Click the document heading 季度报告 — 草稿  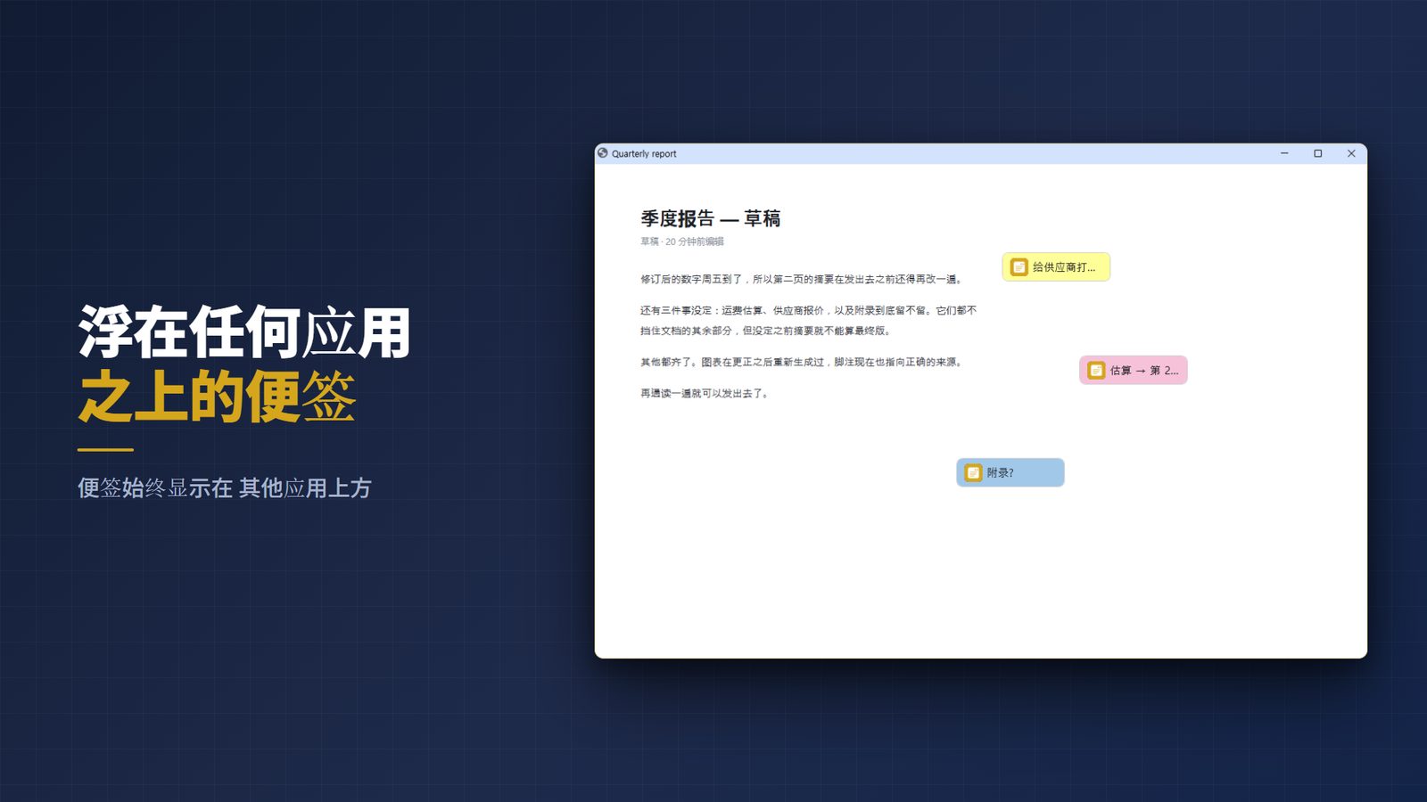click(x=710, y=218)
